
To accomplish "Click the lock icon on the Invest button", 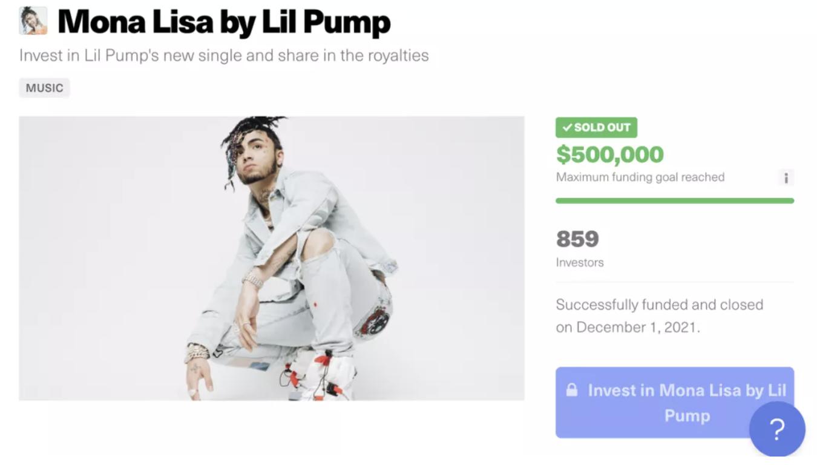I will 571,390.
